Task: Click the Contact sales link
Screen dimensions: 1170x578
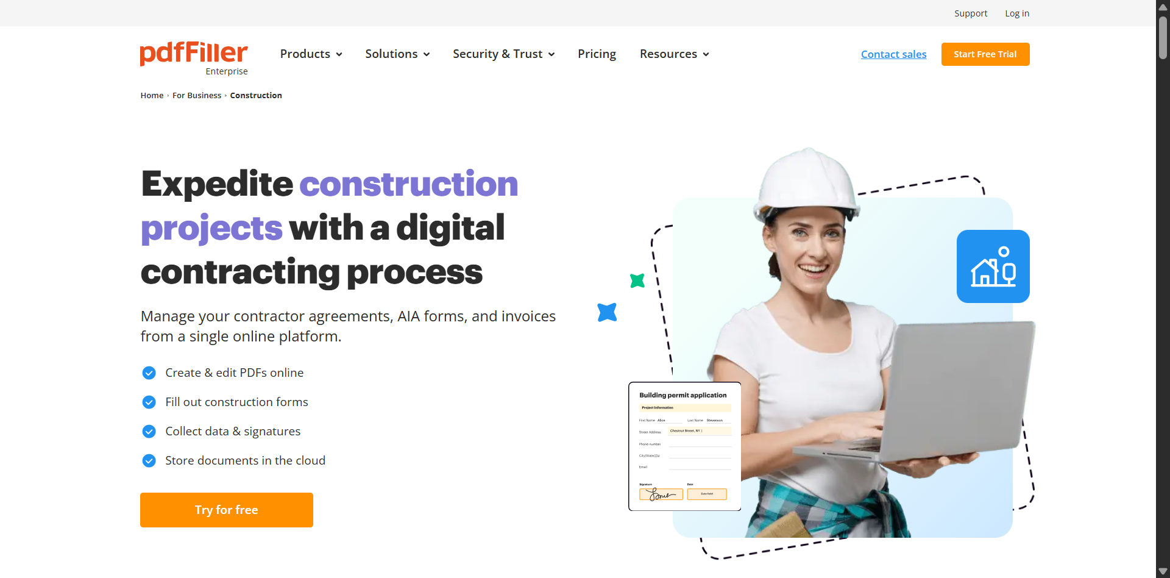Action: tap(893, 54)
